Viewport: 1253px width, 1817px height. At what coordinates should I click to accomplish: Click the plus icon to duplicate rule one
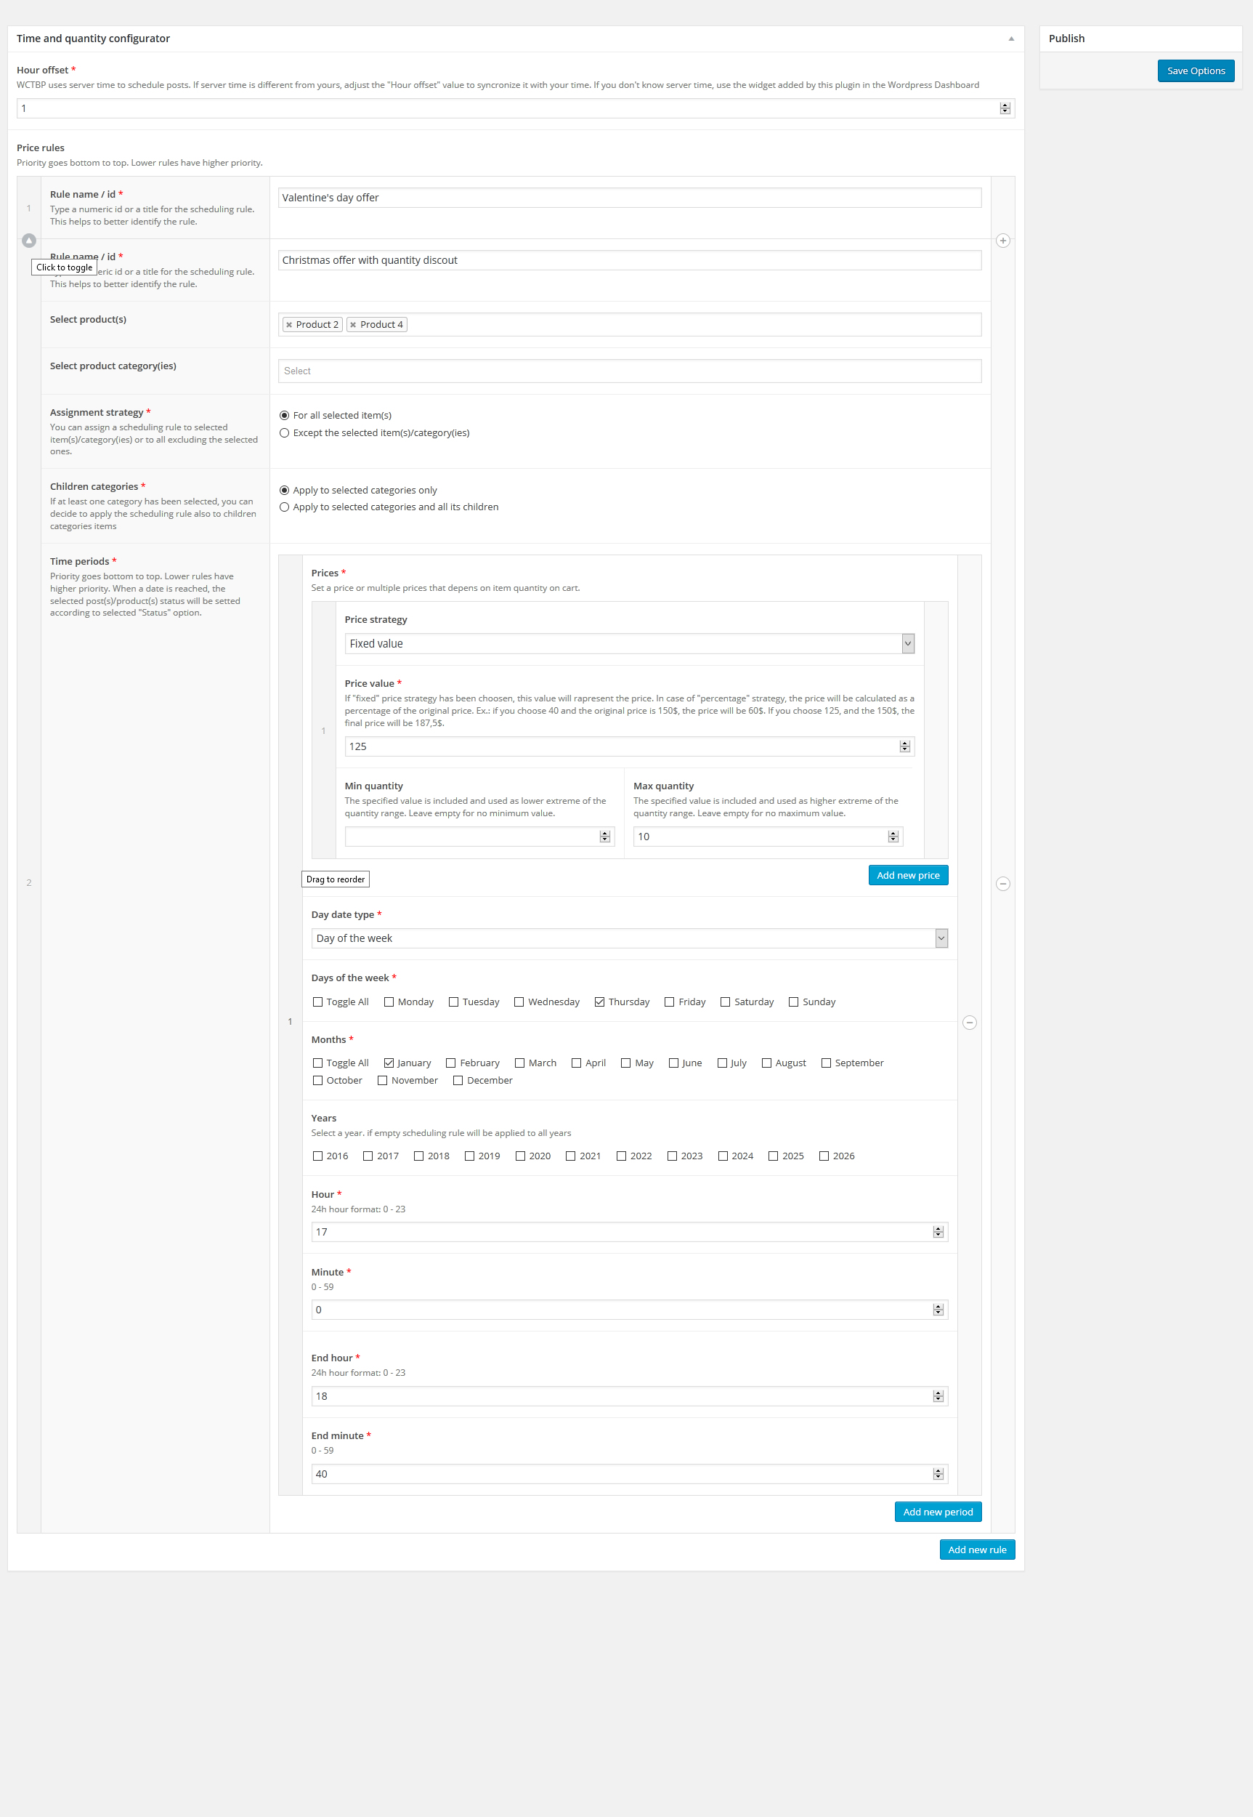coord(1003,241)
